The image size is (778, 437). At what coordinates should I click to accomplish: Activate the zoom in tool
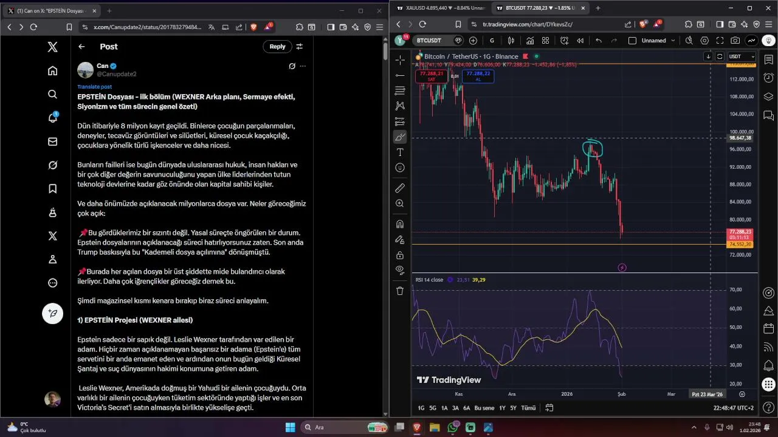click(400, 204)
